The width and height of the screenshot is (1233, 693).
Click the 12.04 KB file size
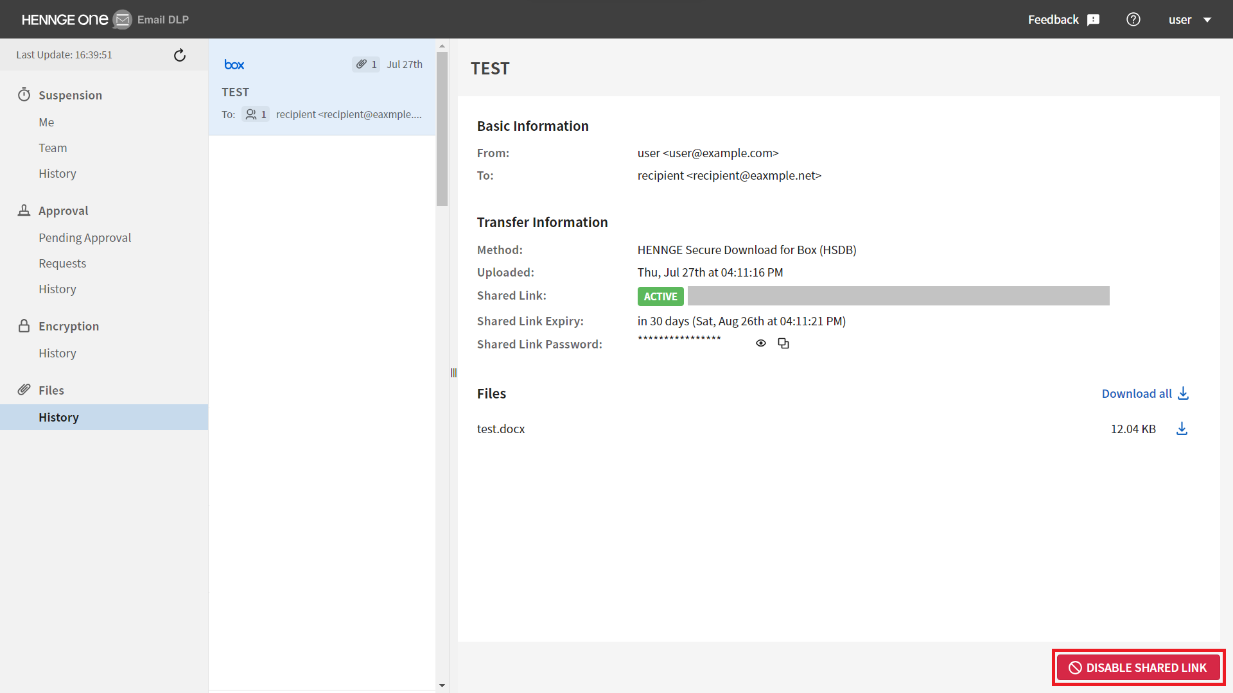click(1133, 429)
